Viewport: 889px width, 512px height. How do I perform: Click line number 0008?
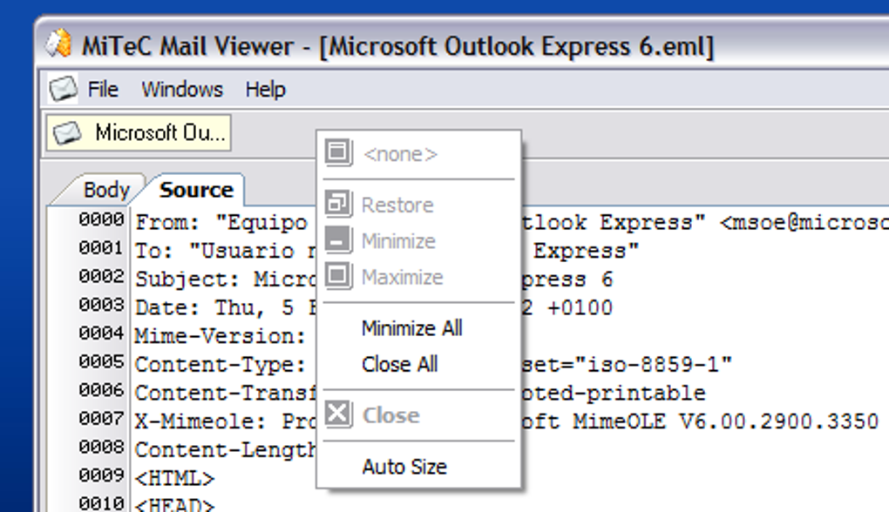point(101,447)
